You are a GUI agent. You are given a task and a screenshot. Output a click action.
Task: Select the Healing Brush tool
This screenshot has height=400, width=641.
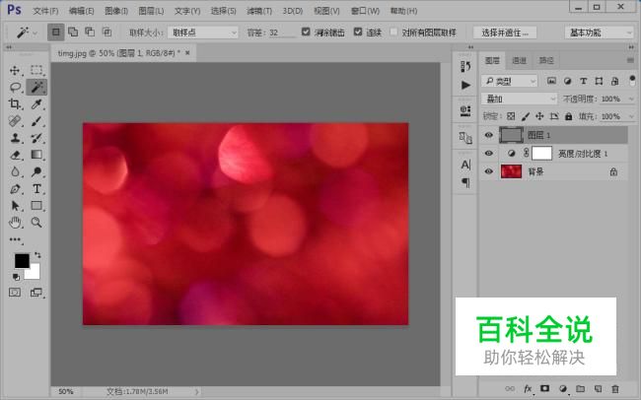tap(15, 121)
